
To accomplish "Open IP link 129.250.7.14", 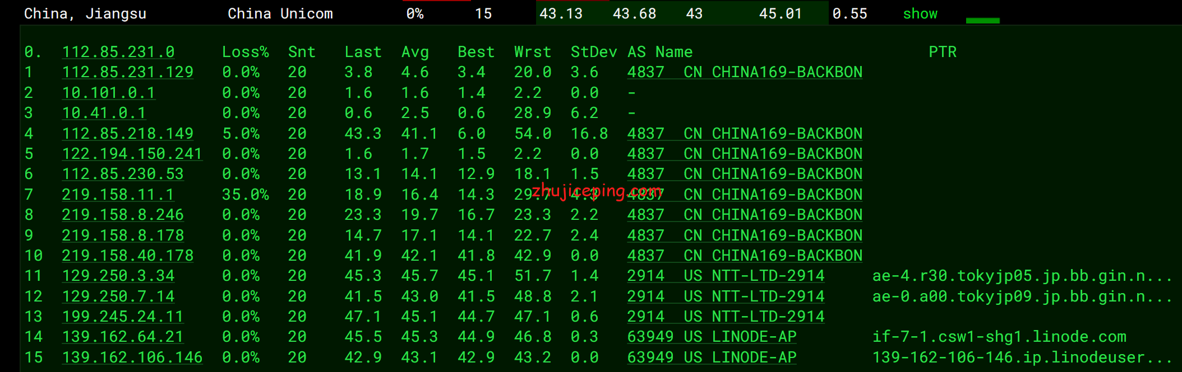I will click(x=118, y=296).
